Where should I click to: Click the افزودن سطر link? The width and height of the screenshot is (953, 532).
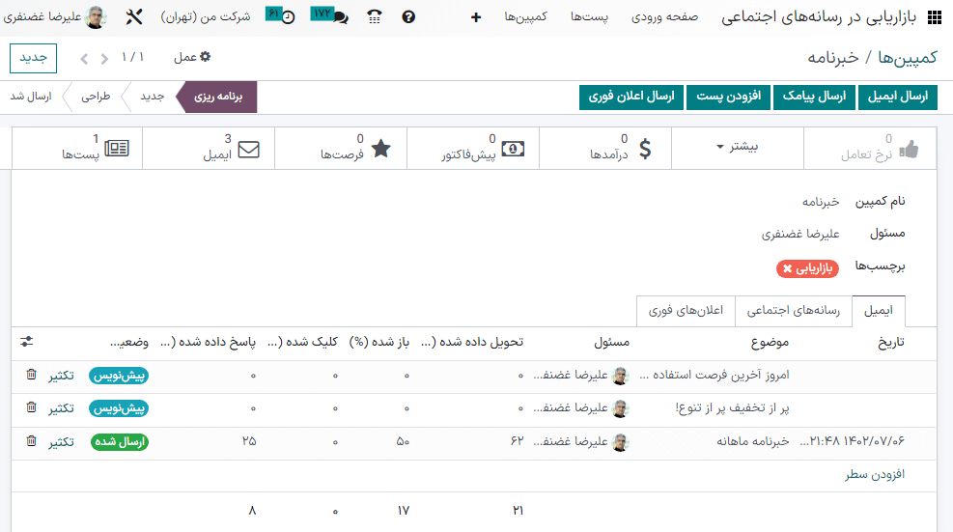(874, 474)
